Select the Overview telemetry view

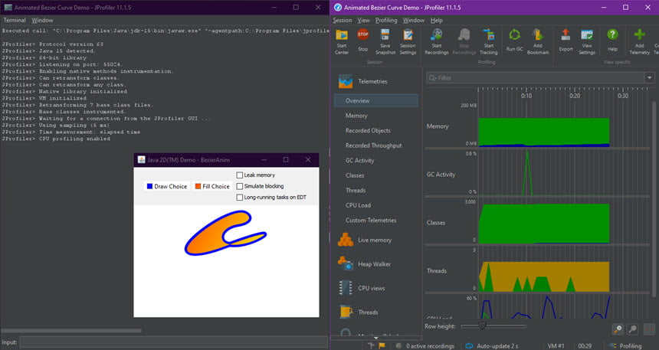pos(375,101)
